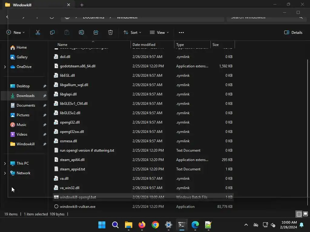Unpin icon next to Desktop
This screenshot has width=310, height=232.
point(45,86)
